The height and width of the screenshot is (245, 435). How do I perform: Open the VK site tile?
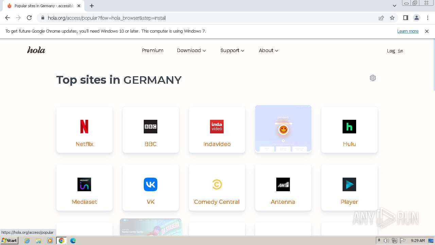[x=151, y=187]
